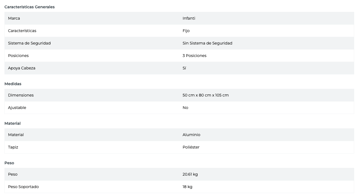Select the 'Tapiz' row label
The height and width of the screenshot is (195, 360).
pos(13,147)
